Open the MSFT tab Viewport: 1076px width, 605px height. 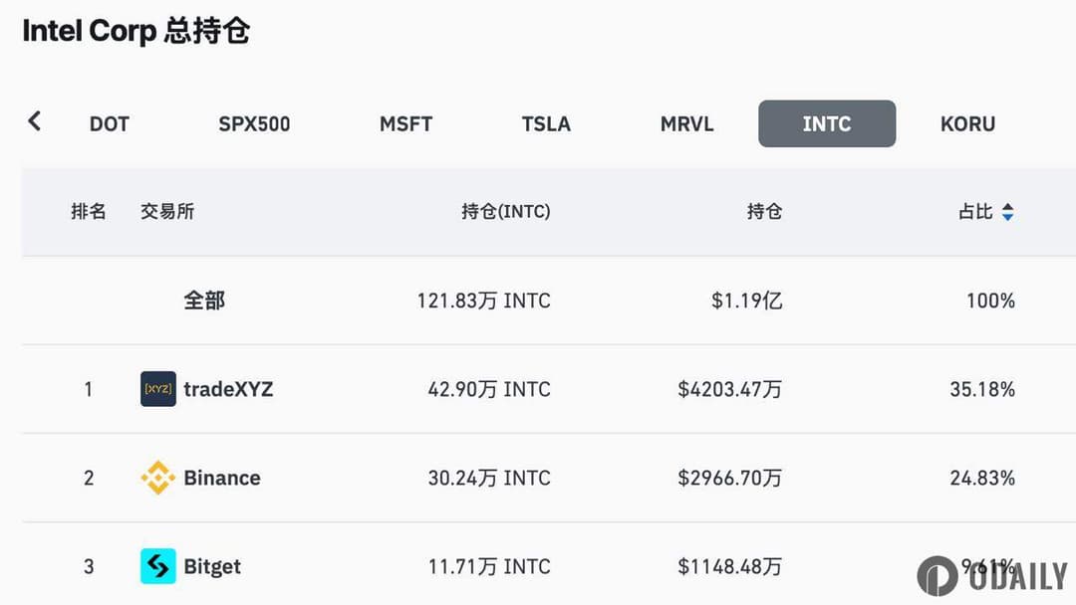point(405,124)
